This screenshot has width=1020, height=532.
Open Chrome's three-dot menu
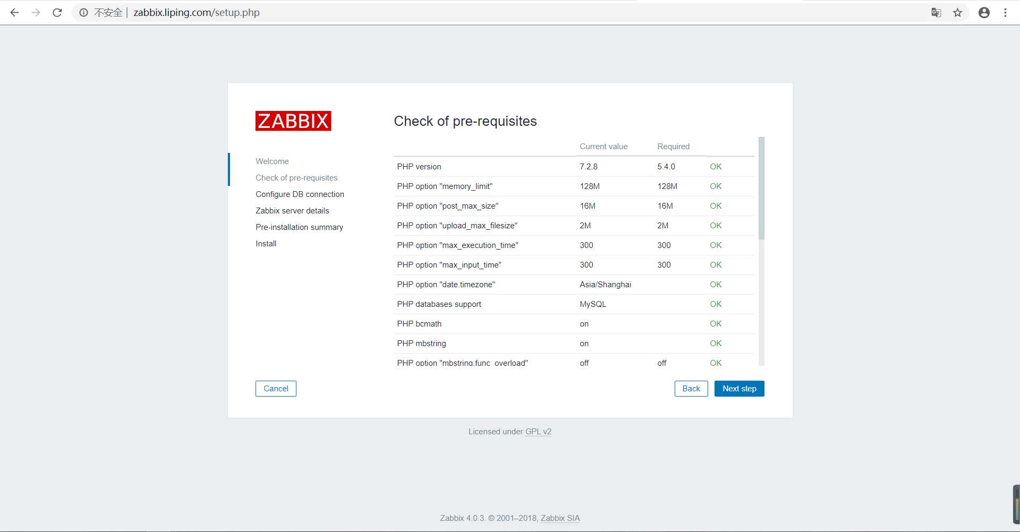pos(1005,12)
